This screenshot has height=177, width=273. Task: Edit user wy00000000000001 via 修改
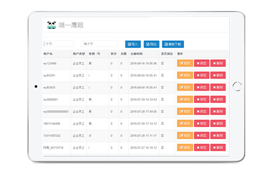click(185, 111)
